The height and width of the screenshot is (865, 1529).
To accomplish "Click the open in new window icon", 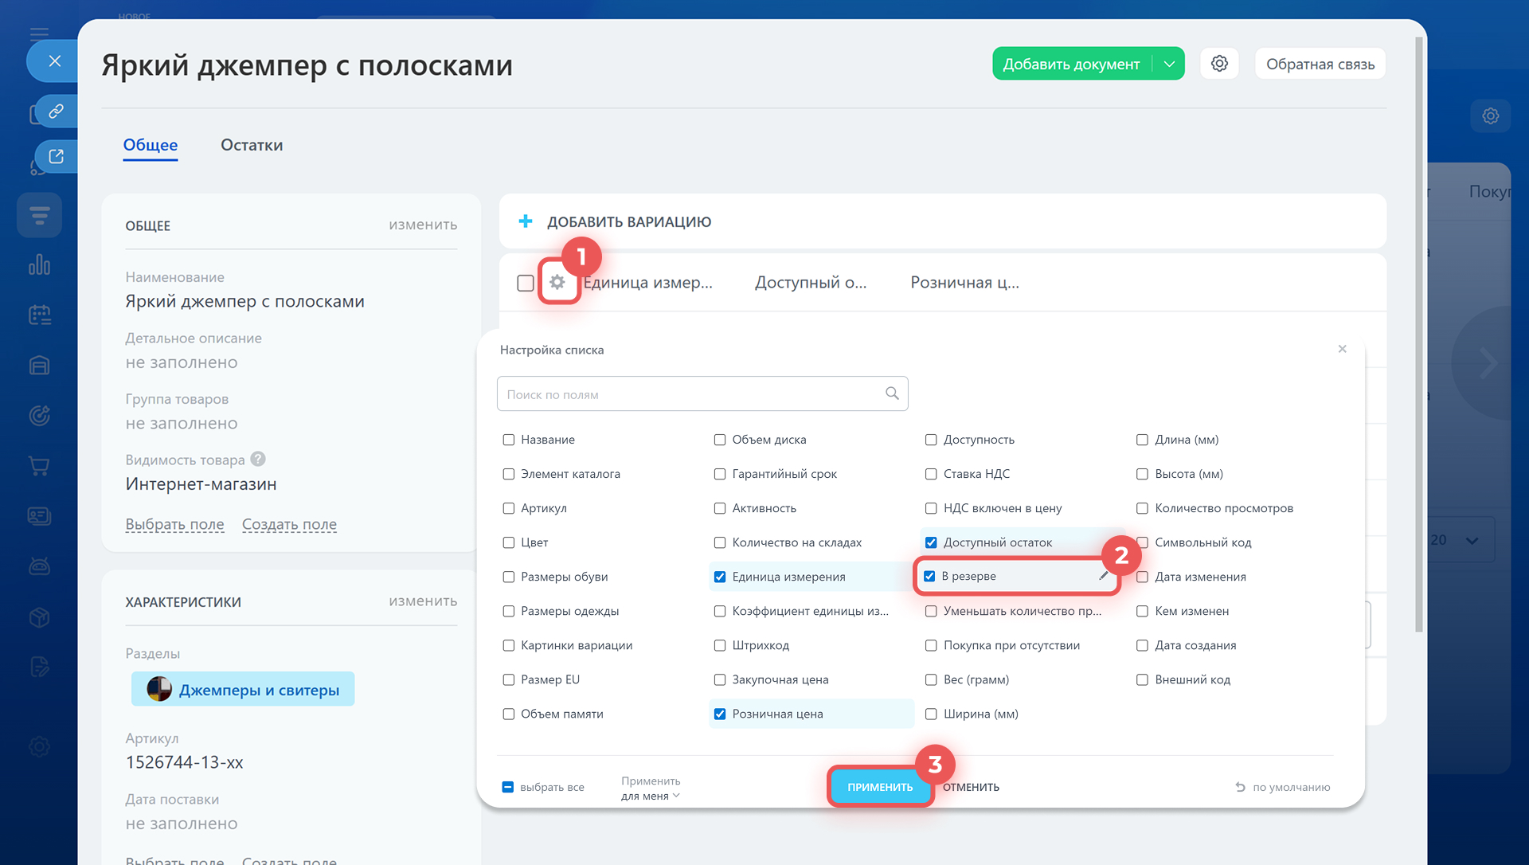I will pyautogui.click(x=56, y=156).
